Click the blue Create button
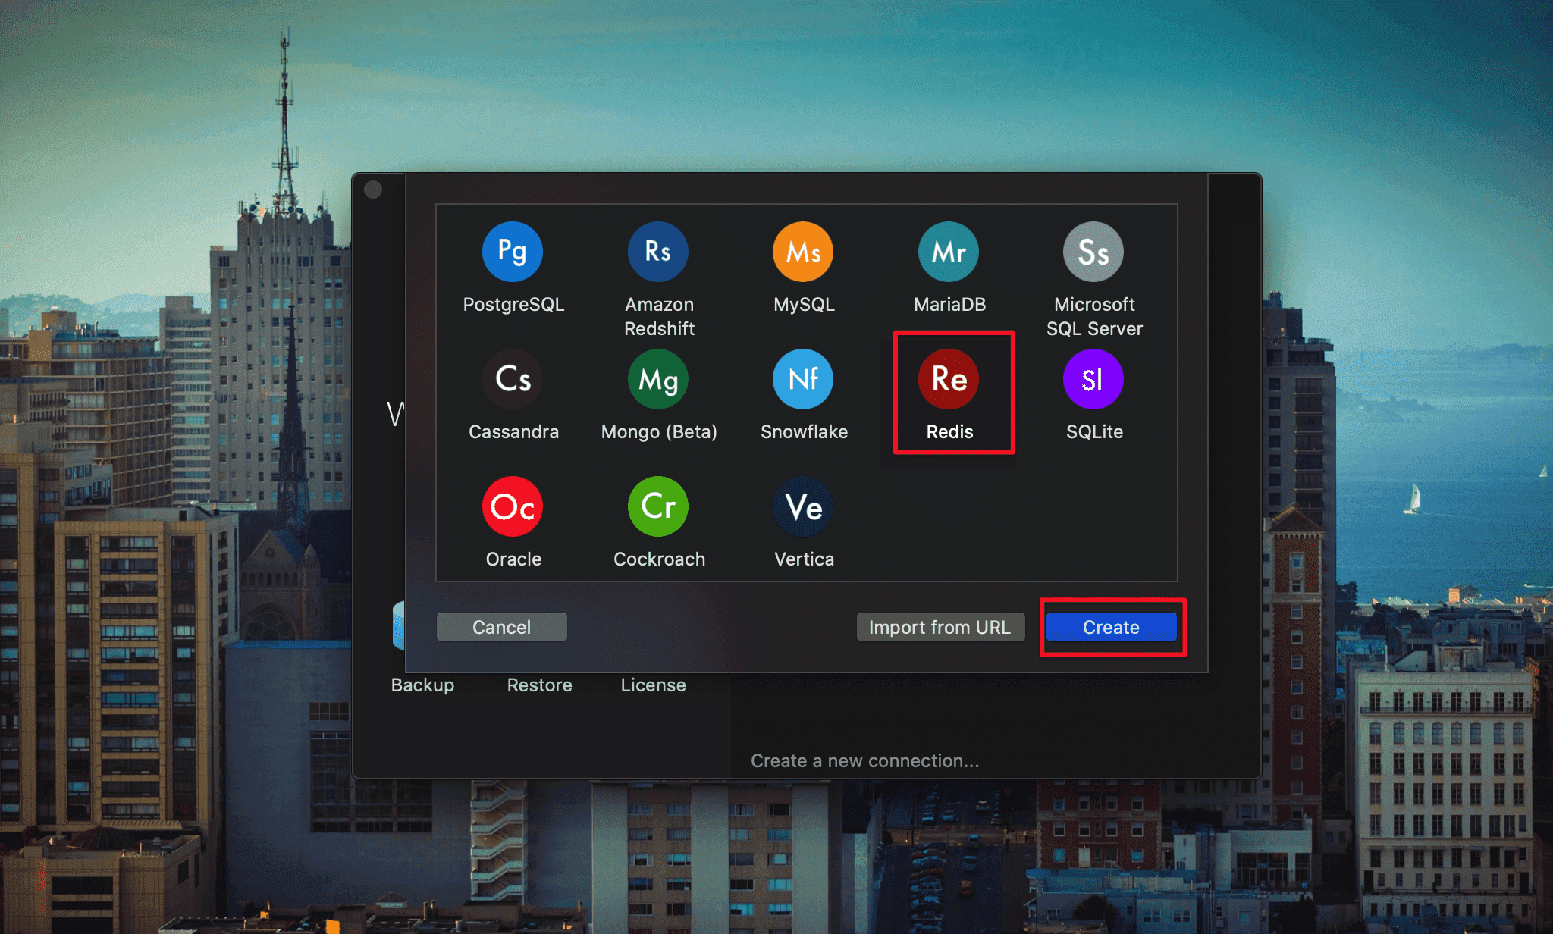1553x934 pixels. click(x=1111, y=627)
